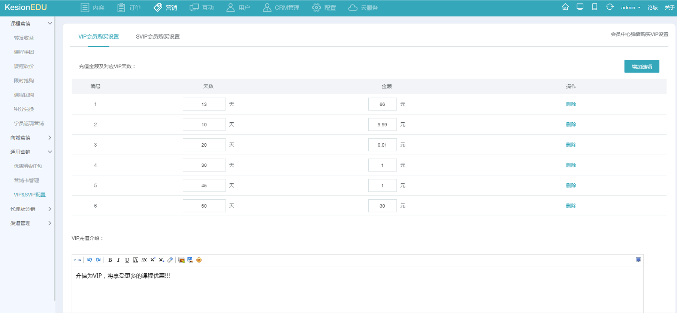Click the redo arrow in editor toolbar
This screenshot has width=677, height=313.
[x=98, y=260]
